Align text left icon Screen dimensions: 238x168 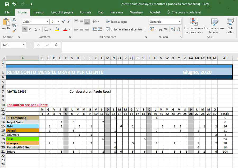click(x=76, y=29)
